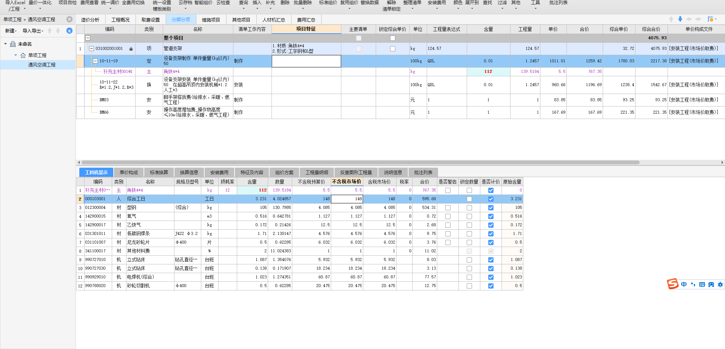The image size is (725, 349).
Task: Switch to the 人材机汇总 tab
Action: tap(274, 20)
